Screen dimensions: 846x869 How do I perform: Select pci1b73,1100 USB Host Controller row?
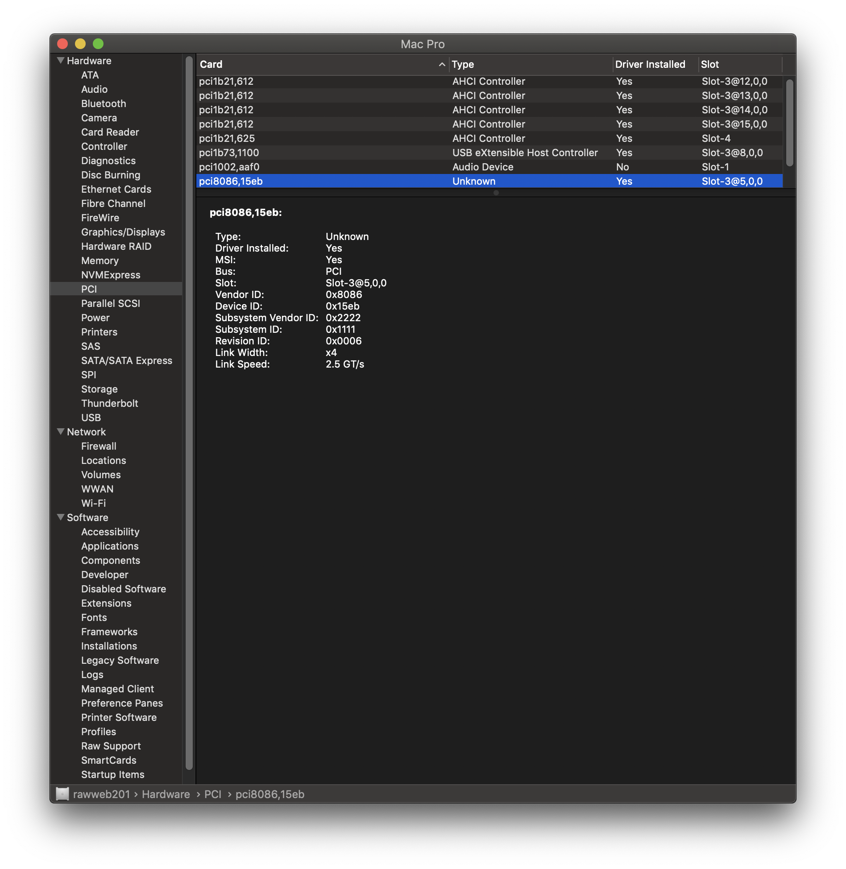click(x=489, y=153)
